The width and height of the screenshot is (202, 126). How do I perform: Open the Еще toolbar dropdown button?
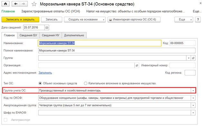pos(184,19)
